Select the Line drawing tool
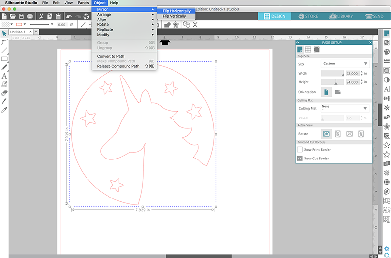Image resolution: width=391 pixels, height=258 pixels. click(4, 50)
